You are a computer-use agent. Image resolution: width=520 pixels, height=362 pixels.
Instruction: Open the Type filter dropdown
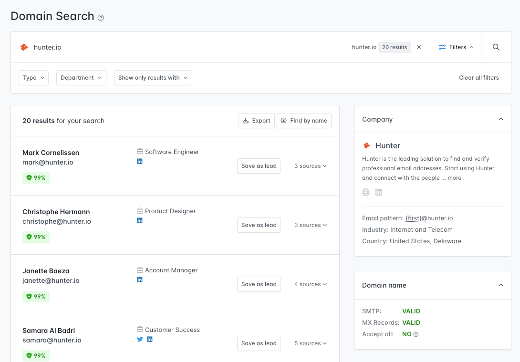[33, 77]
